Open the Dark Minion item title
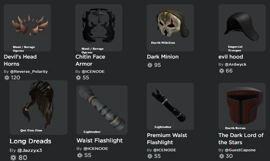 163,57
